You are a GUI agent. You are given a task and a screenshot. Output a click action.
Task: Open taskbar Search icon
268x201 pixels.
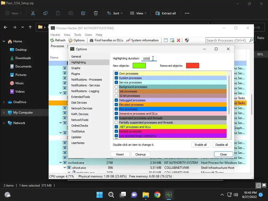111,195
